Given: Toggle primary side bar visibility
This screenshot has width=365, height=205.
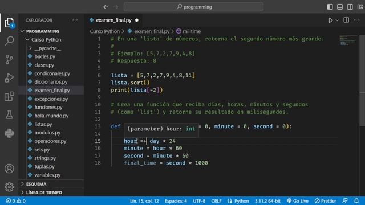Looking at the screenshot, I should click(x=330, y=7).
